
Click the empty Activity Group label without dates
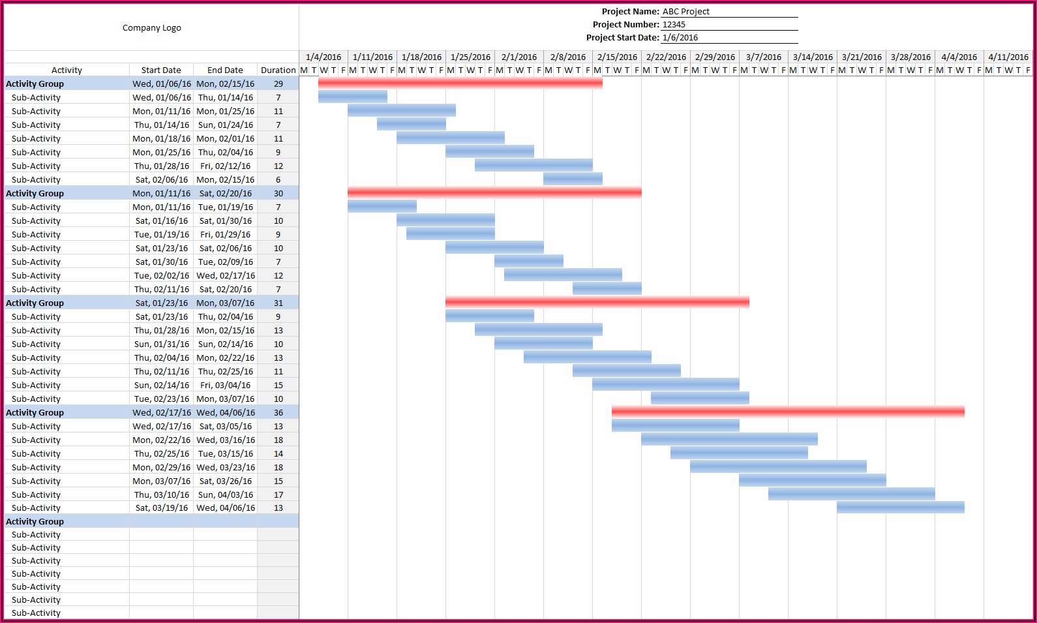tap(35, 522)
